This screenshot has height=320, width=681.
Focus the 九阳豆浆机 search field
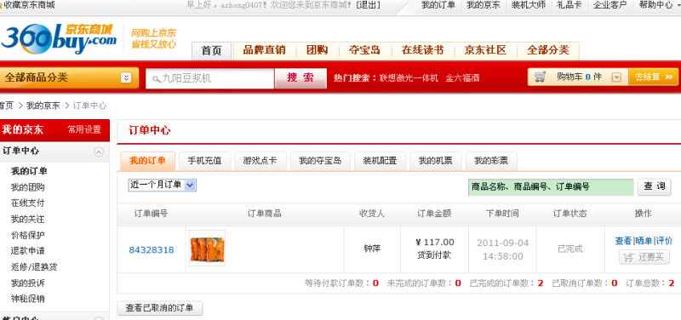coord(209,78)
